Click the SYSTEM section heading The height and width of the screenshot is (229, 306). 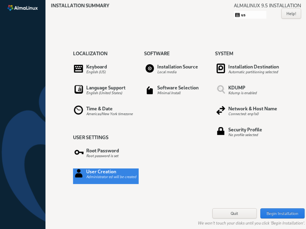(x=224, y=53)
